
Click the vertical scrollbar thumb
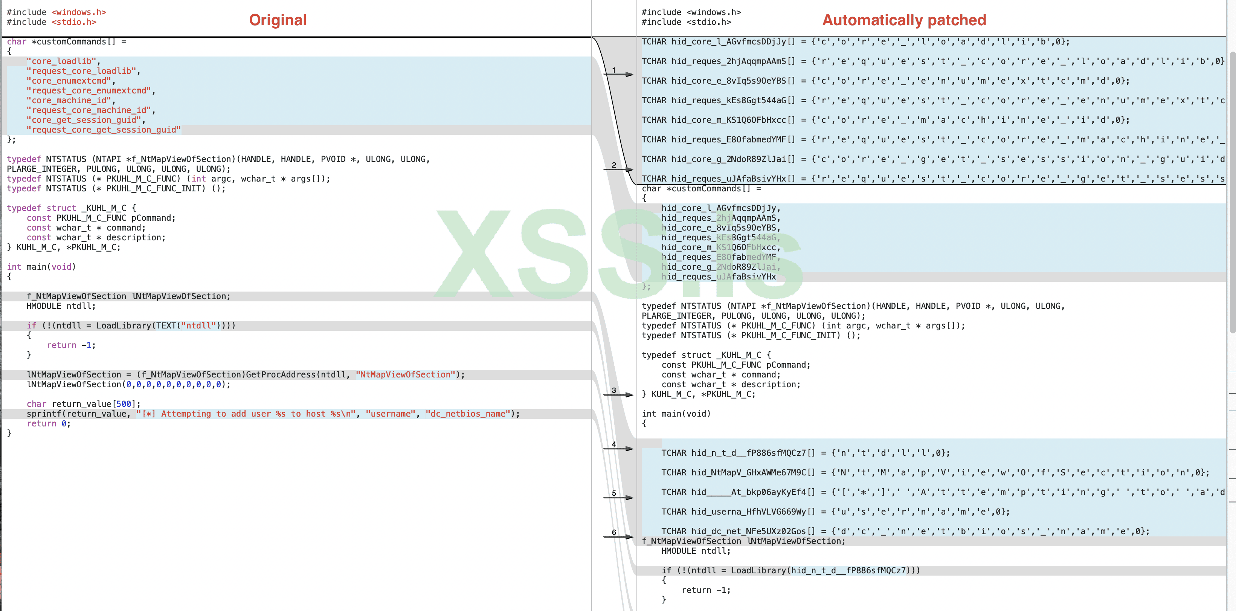click(x=1232, y=192)
